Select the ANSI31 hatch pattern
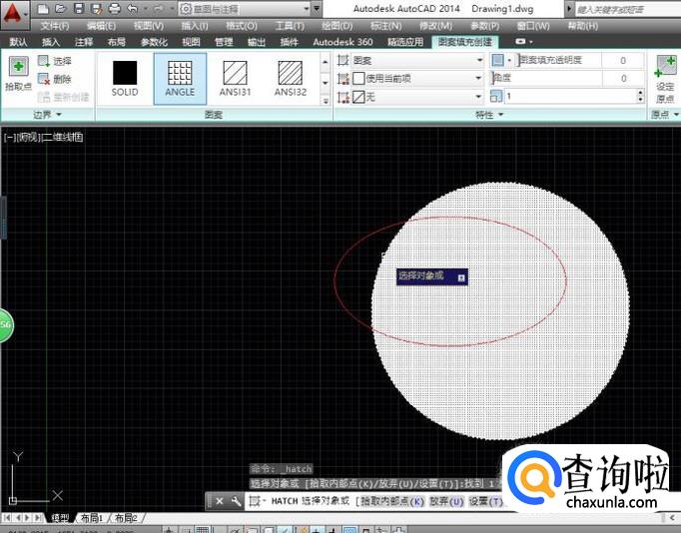 pos(235,74)
